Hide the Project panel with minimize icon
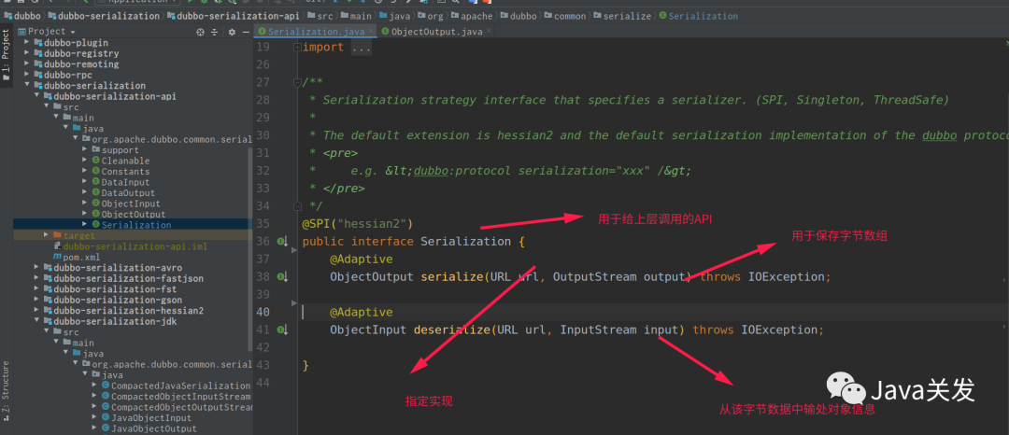The width and height of the screenshot is (1009, 435). coord(245,32)
